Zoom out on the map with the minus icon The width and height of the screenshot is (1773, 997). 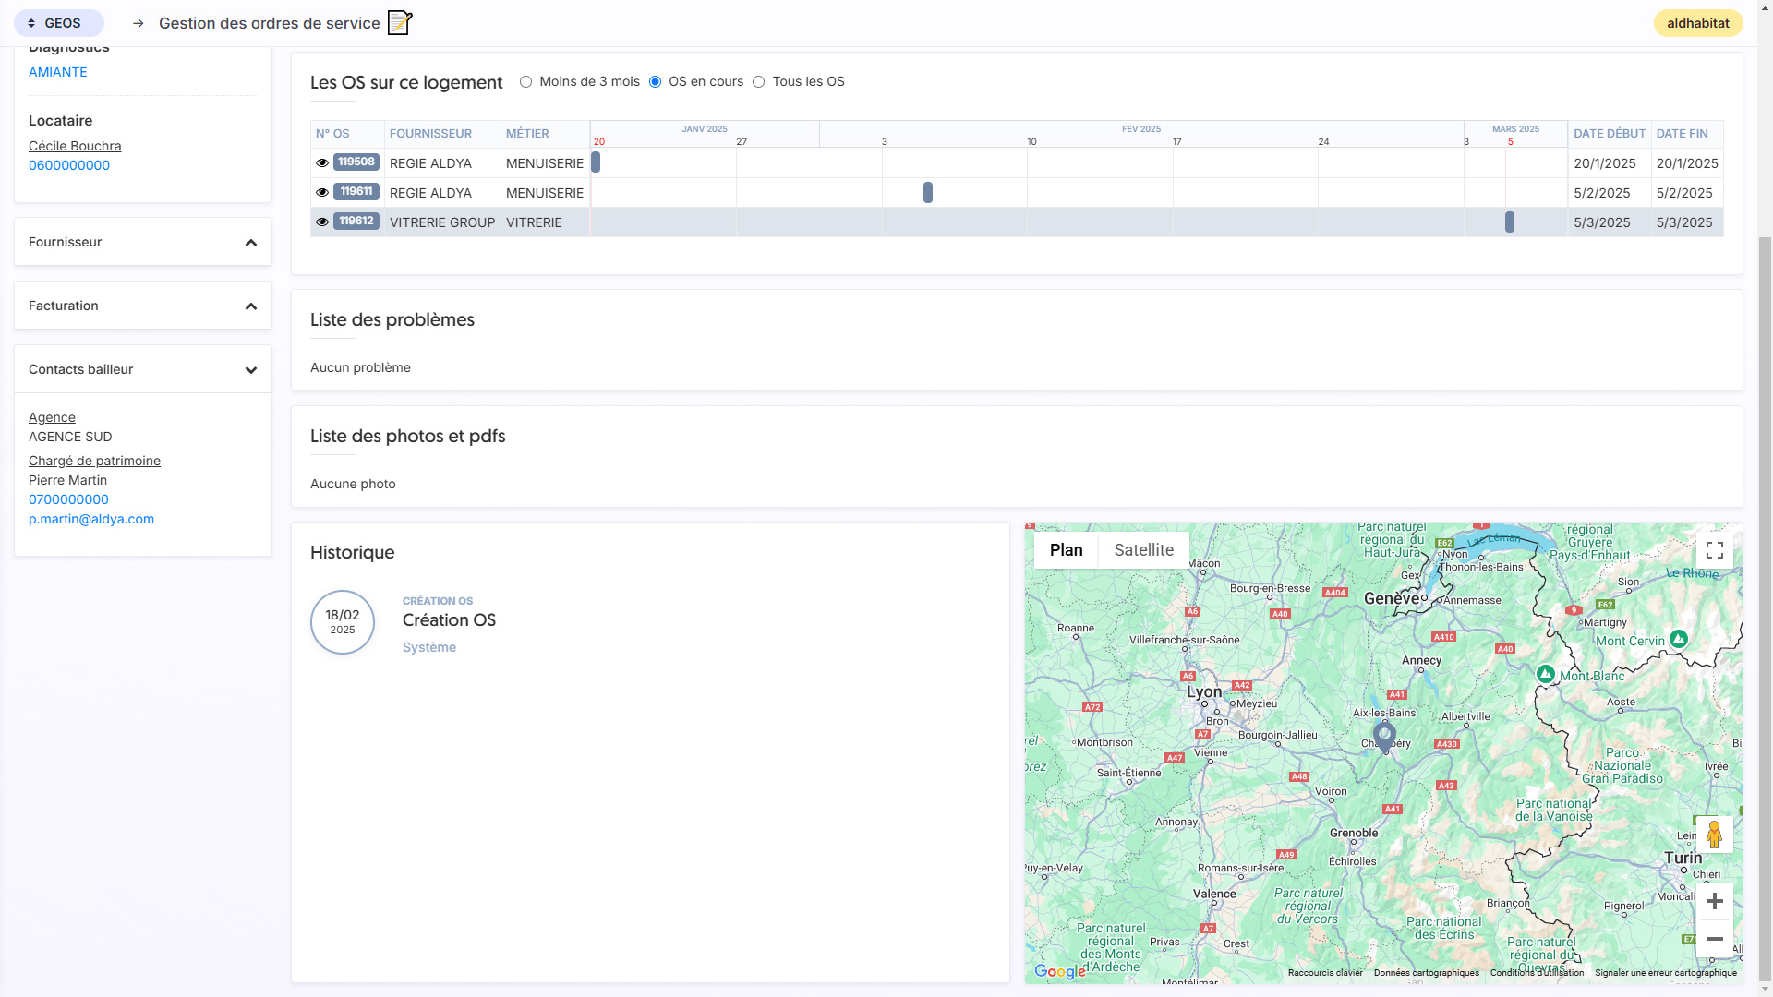(1715, 938)
